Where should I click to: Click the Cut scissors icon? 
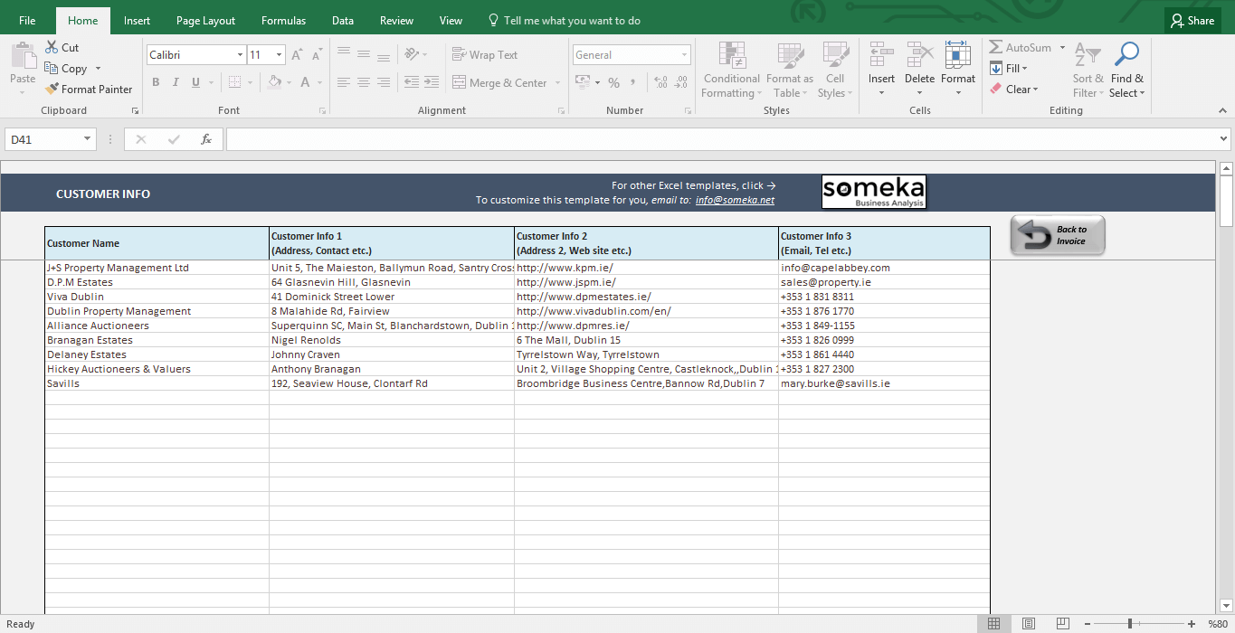[51, 47]
